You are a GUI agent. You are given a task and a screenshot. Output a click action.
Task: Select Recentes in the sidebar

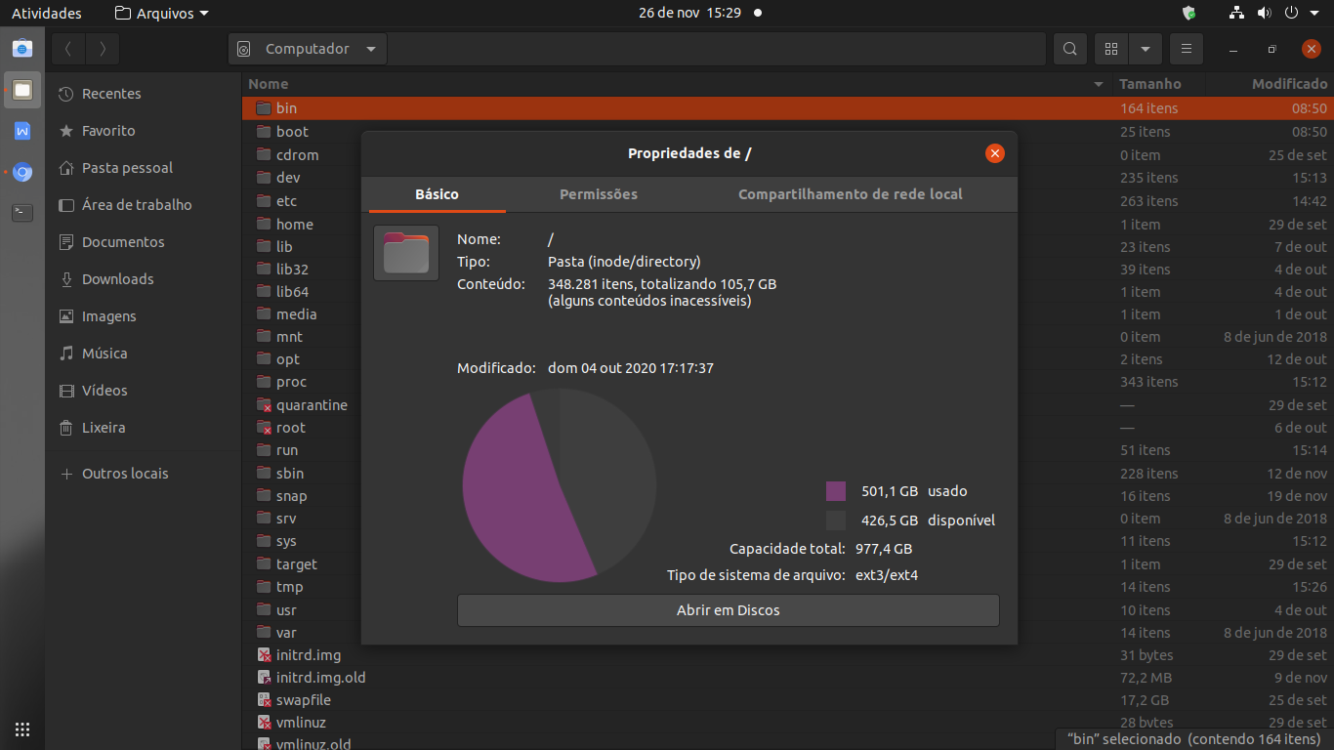tap(143, 94)
